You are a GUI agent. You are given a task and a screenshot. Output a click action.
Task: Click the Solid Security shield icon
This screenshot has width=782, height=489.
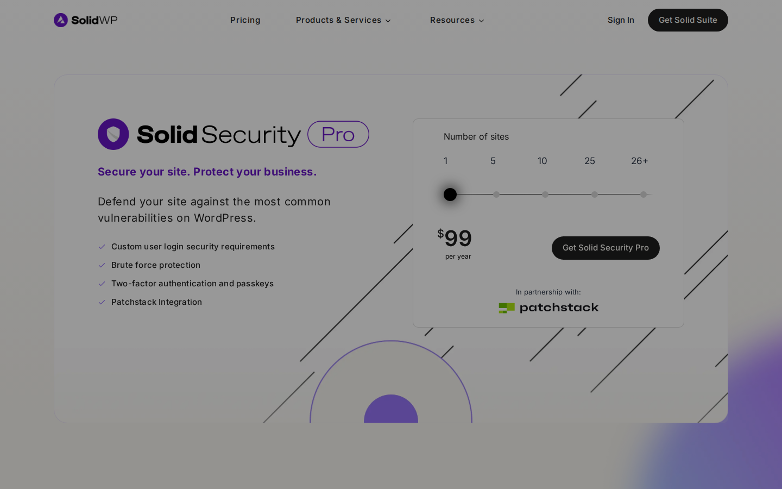tap(113, 134)
